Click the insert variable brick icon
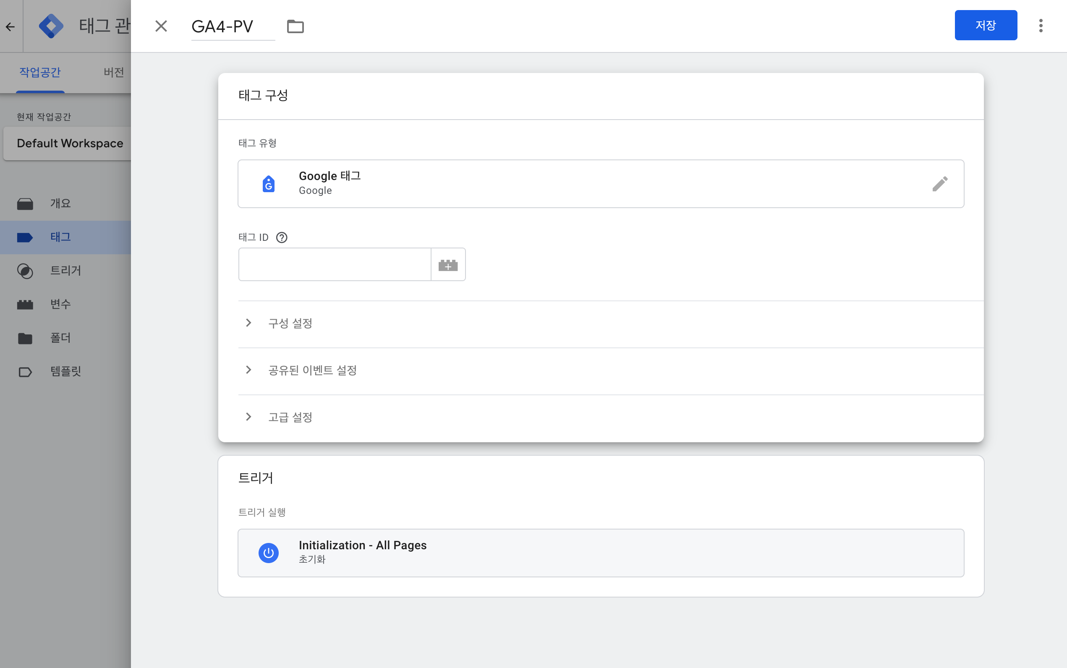 pos(448,265)
